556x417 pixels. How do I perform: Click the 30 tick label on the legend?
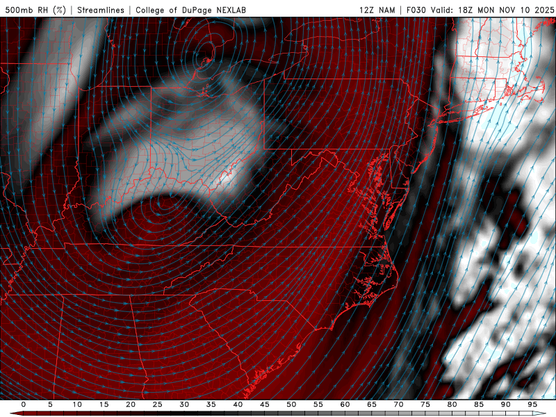[x=184, y=404]
